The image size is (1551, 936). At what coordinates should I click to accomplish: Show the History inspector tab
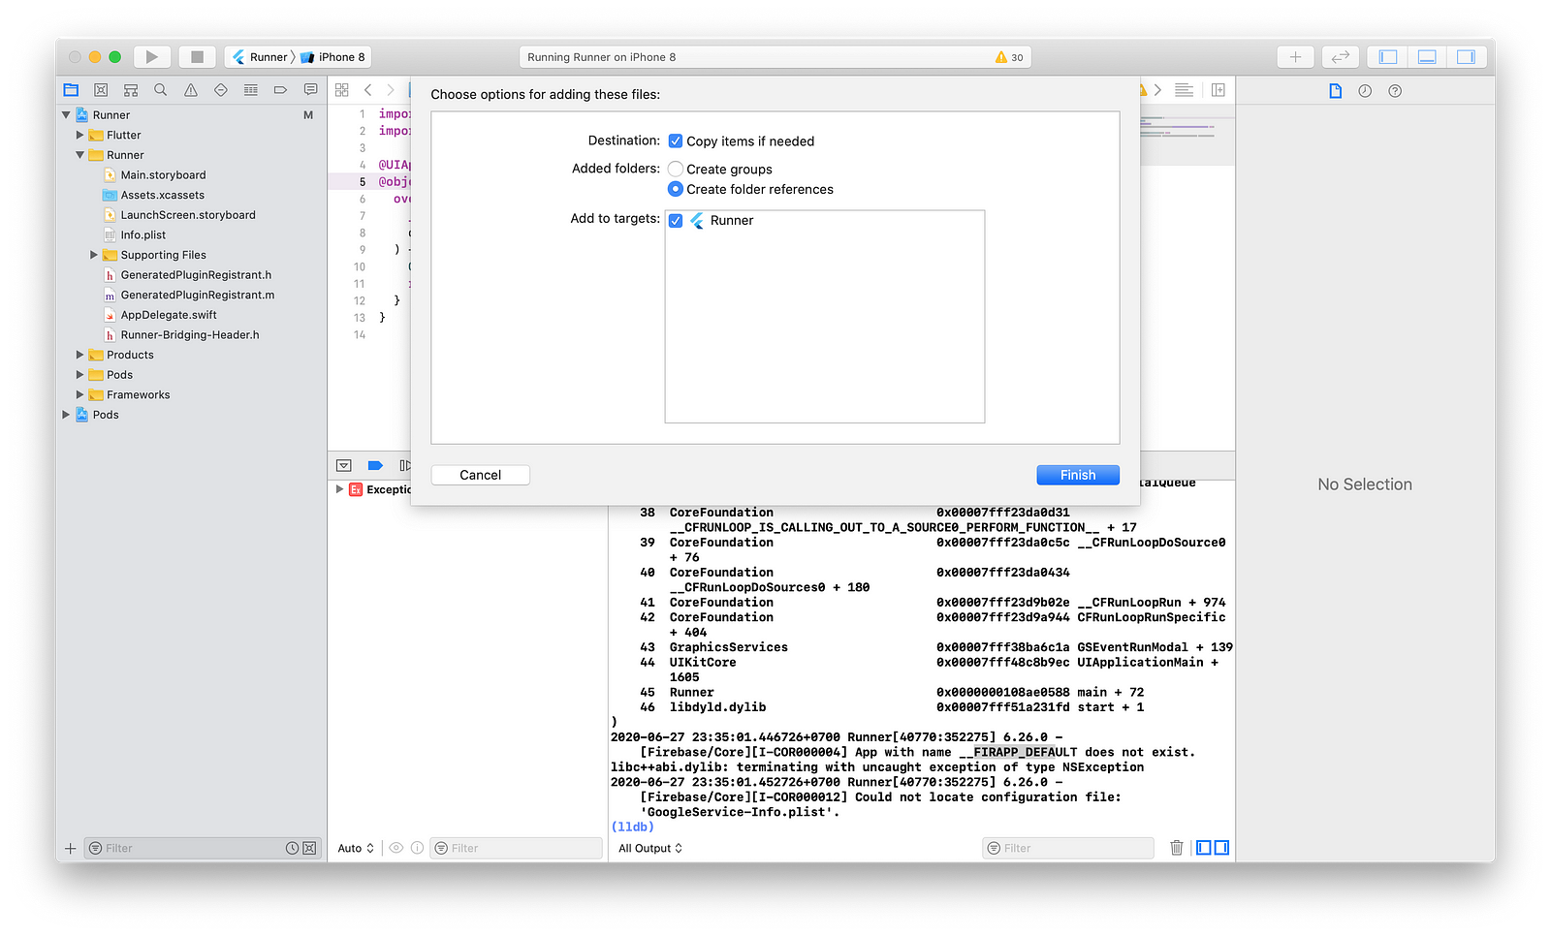click(x=1365, y=91)
